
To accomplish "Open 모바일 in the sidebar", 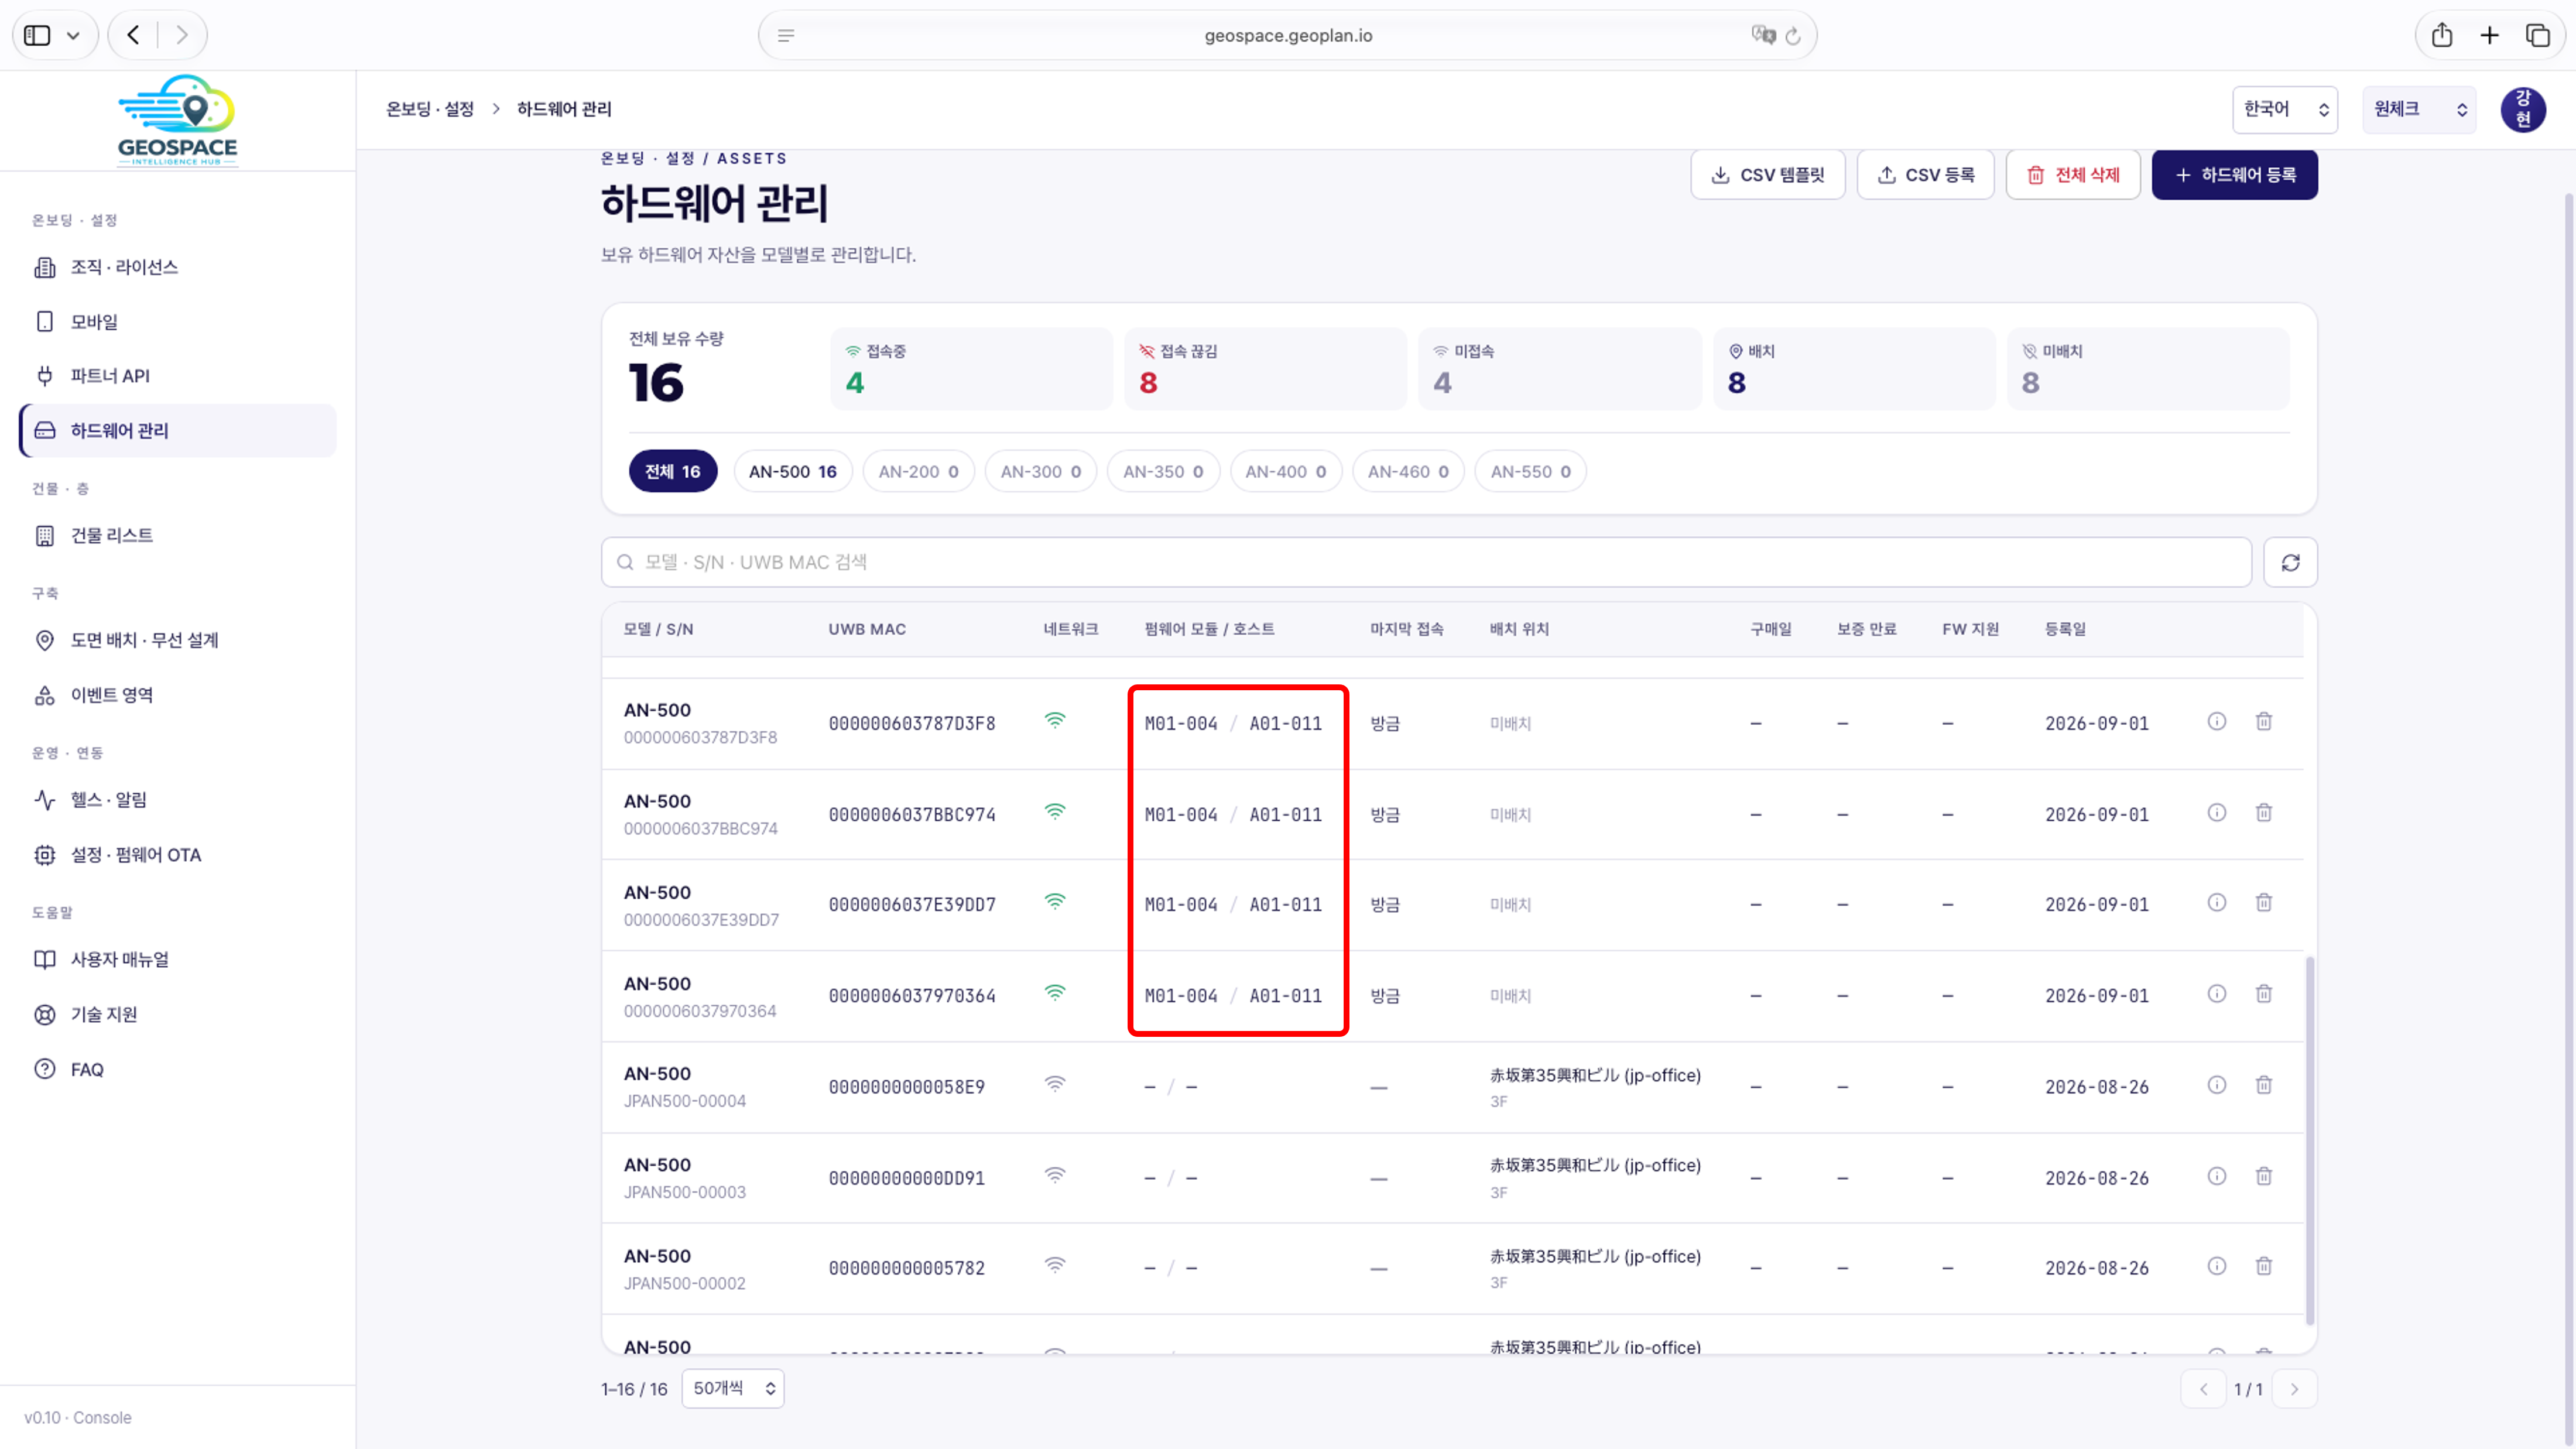I will (178, 322).
